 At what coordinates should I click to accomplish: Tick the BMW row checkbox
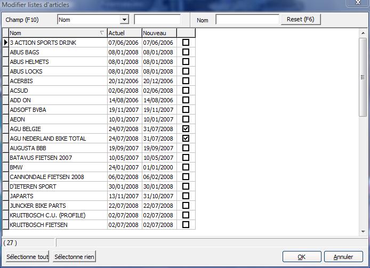pyautogui.click(x=186, y=167)
